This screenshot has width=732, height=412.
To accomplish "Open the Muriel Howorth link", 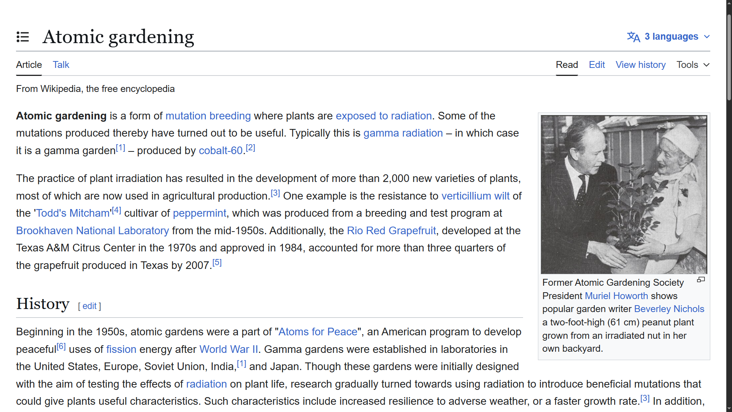I will click(x=616, y=296).
